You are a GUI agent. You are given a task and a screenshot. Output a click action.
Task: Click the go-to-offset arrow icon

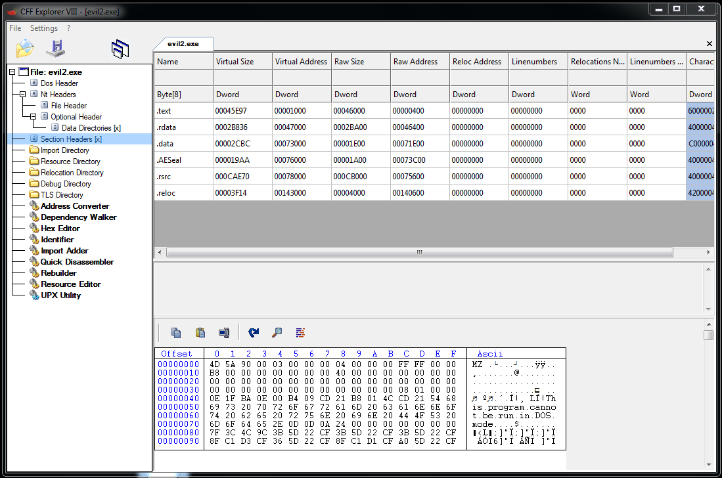[254, 333]
